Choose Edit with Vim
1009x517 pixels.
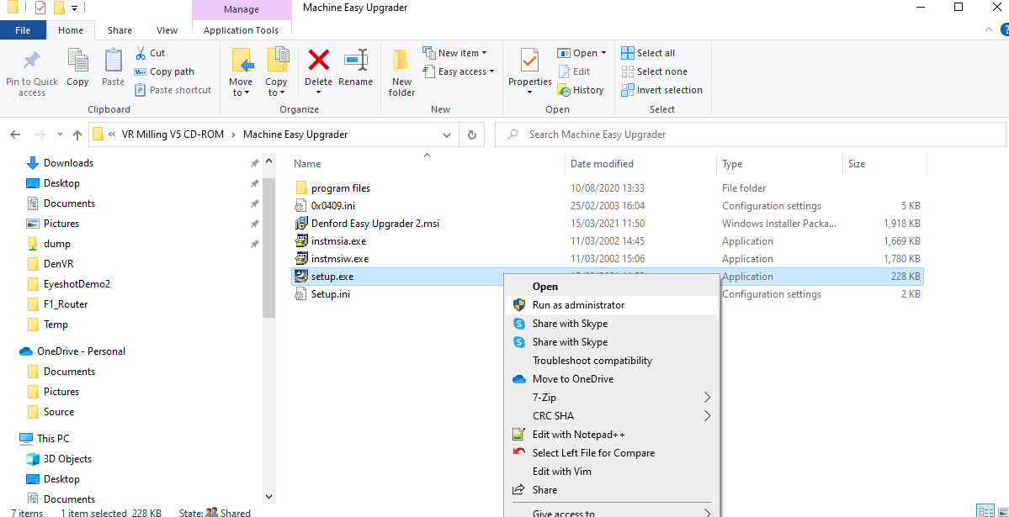point(612,472)
